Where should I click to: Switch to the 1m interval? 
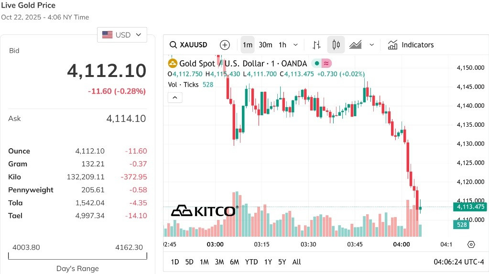[x=247, y=45]
